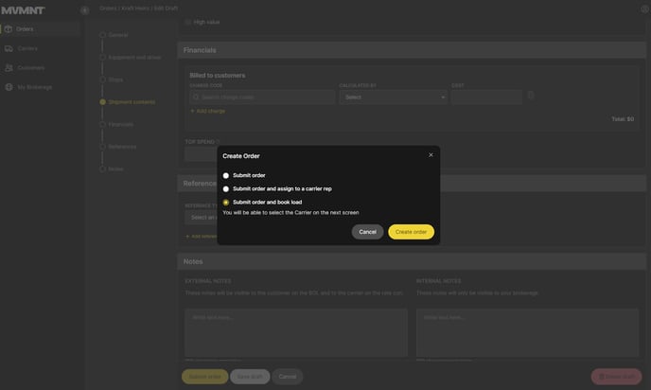Open the reference type Select dropdown
The width and height of the screenshot is (651, 390).
(x=201, y=218)
